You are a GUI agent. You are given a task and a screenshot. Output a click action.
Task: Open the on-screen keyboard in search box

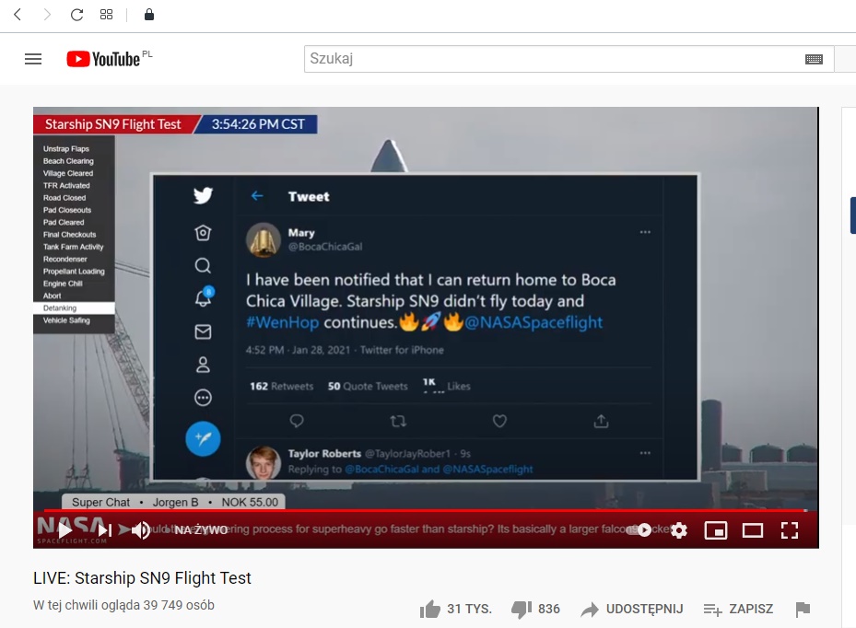[814, 59]
